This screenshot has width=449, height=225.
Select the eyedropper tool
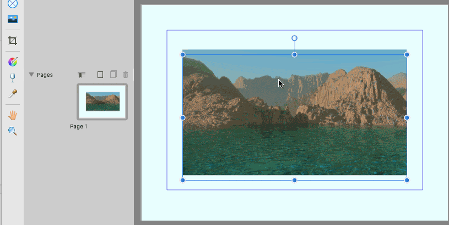(13, 93)
